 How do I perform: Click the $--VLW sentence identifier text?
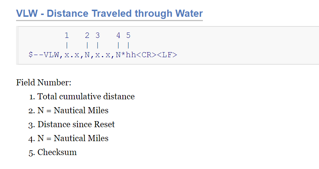coord(44,55)
